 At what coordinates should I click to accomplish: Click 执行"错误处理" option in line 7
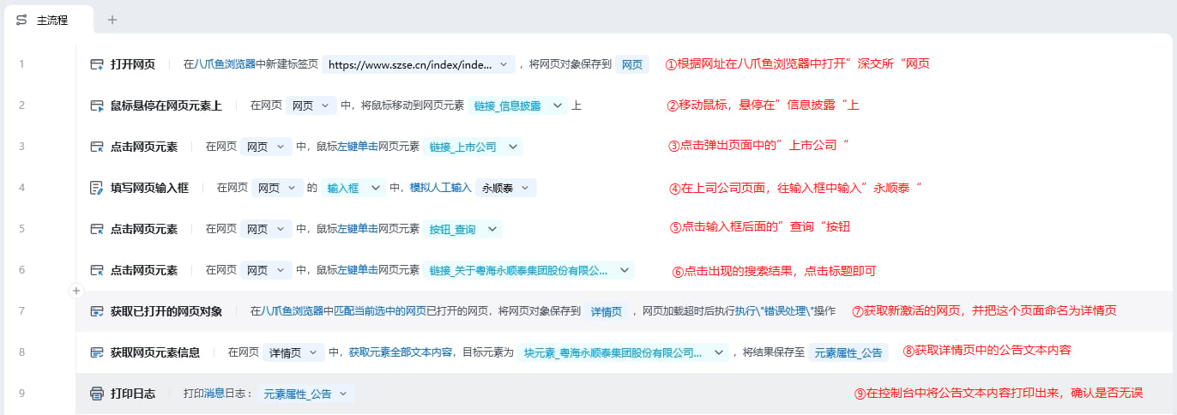[x=774, y=311]
